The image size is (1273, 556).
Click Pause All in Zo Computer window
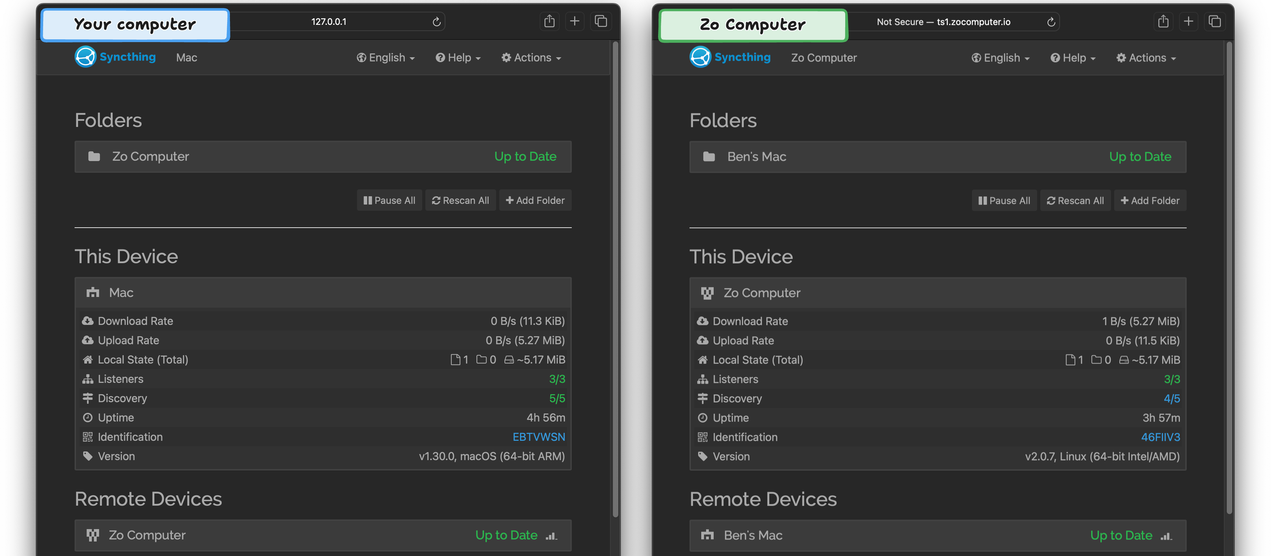click(x=1004, y=200)
